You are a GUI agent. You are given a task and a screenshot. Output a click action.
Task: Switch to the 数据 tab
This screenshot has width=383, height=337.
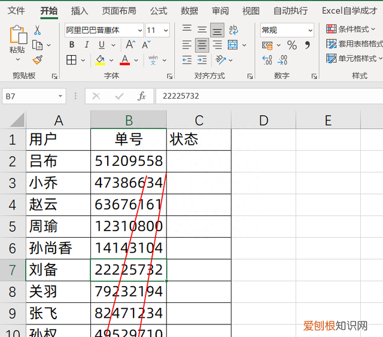(x=189, y=11)
